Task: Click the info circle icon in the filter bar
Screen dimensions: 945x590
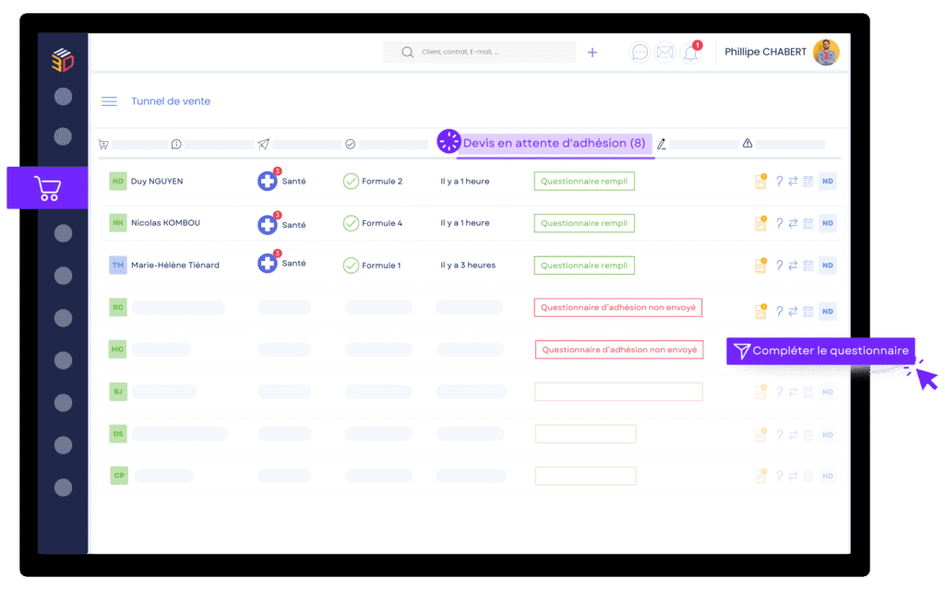Action: (x=174, y=144)
